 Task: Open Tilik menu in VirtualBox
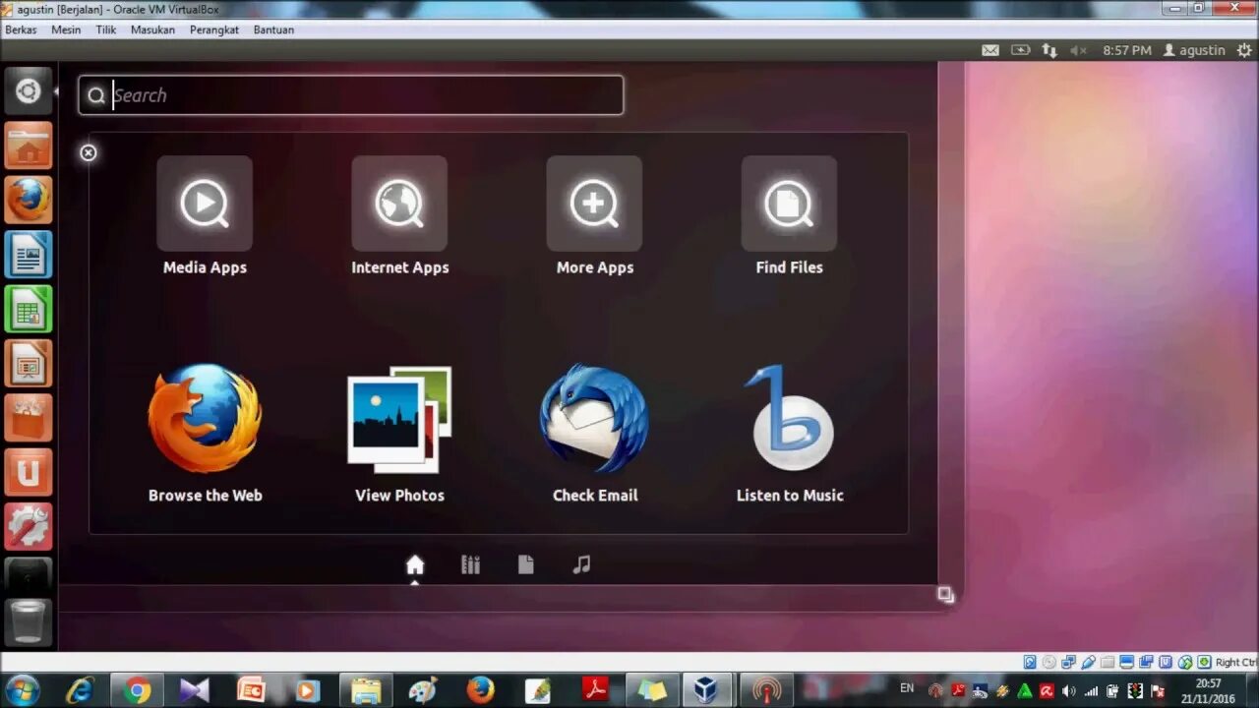click(x=106, y=29)
